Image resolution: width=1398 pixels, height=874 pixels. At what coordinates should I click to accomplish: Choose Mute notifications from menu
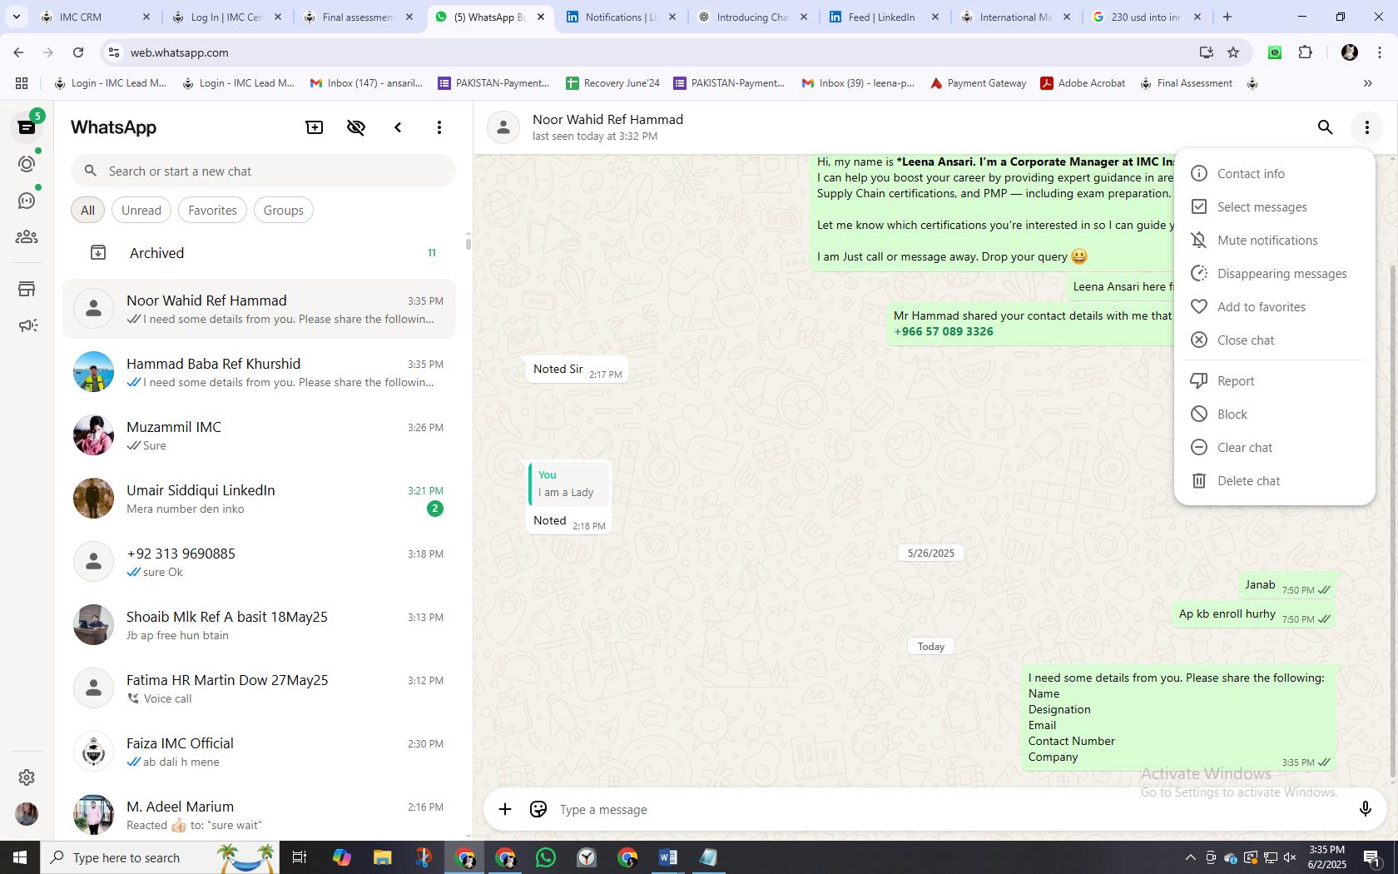tap(1274, 240)
